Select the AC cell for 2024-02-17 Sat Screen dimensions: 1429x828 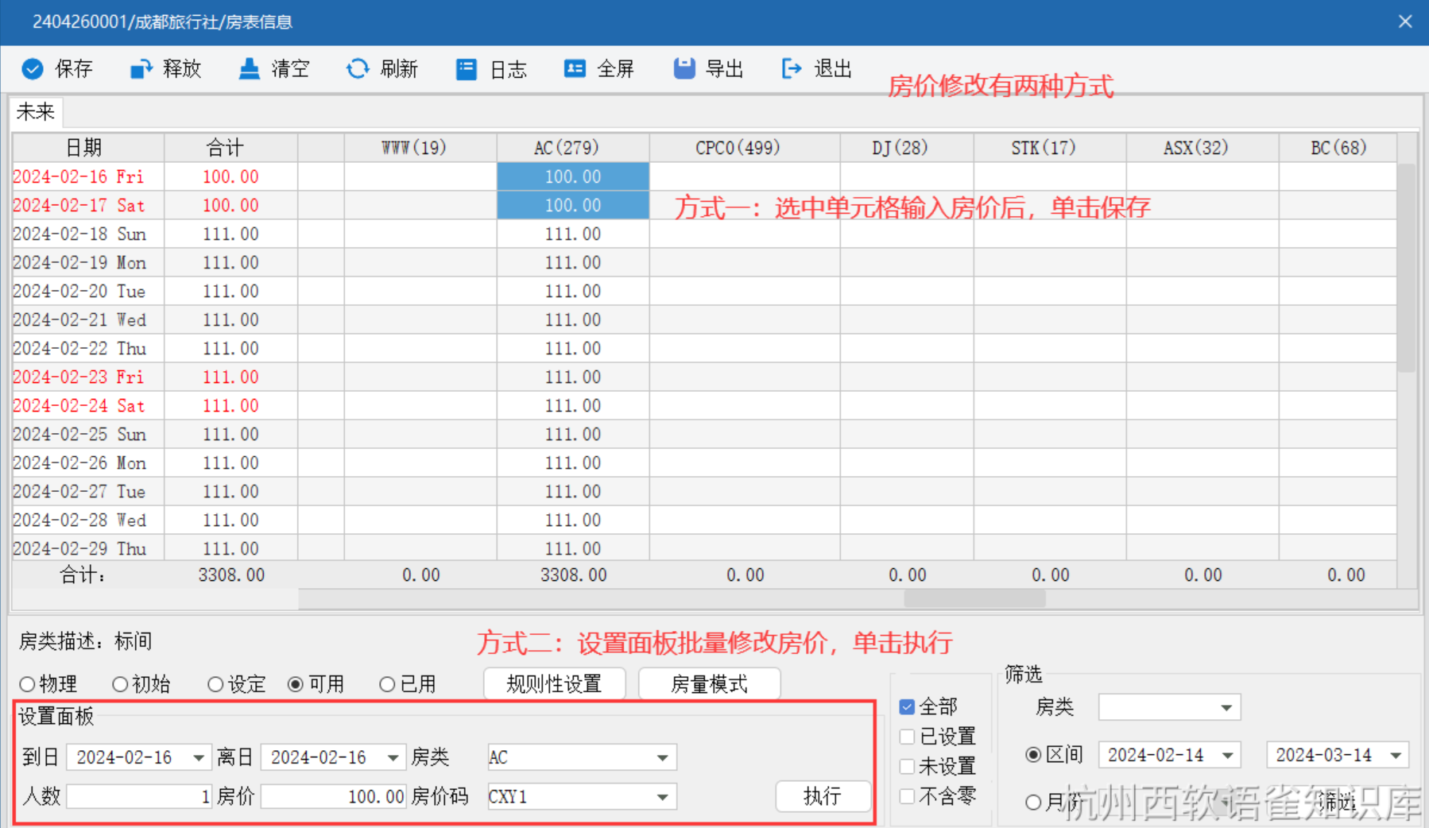pyautogui.click(x=573, y=205)
